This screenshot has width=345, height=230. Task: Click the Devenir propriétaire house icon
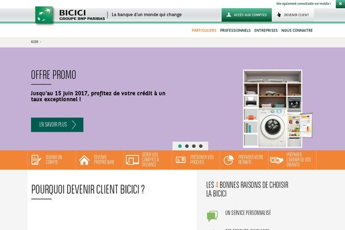pos(85,160)
